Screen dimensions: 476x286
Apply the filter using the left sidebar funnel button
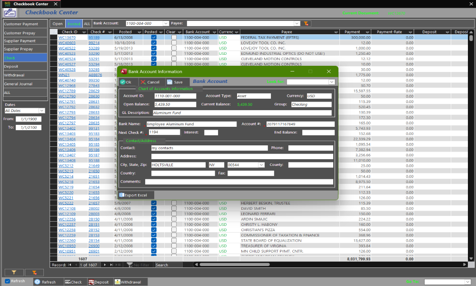[x=14, y=272]
